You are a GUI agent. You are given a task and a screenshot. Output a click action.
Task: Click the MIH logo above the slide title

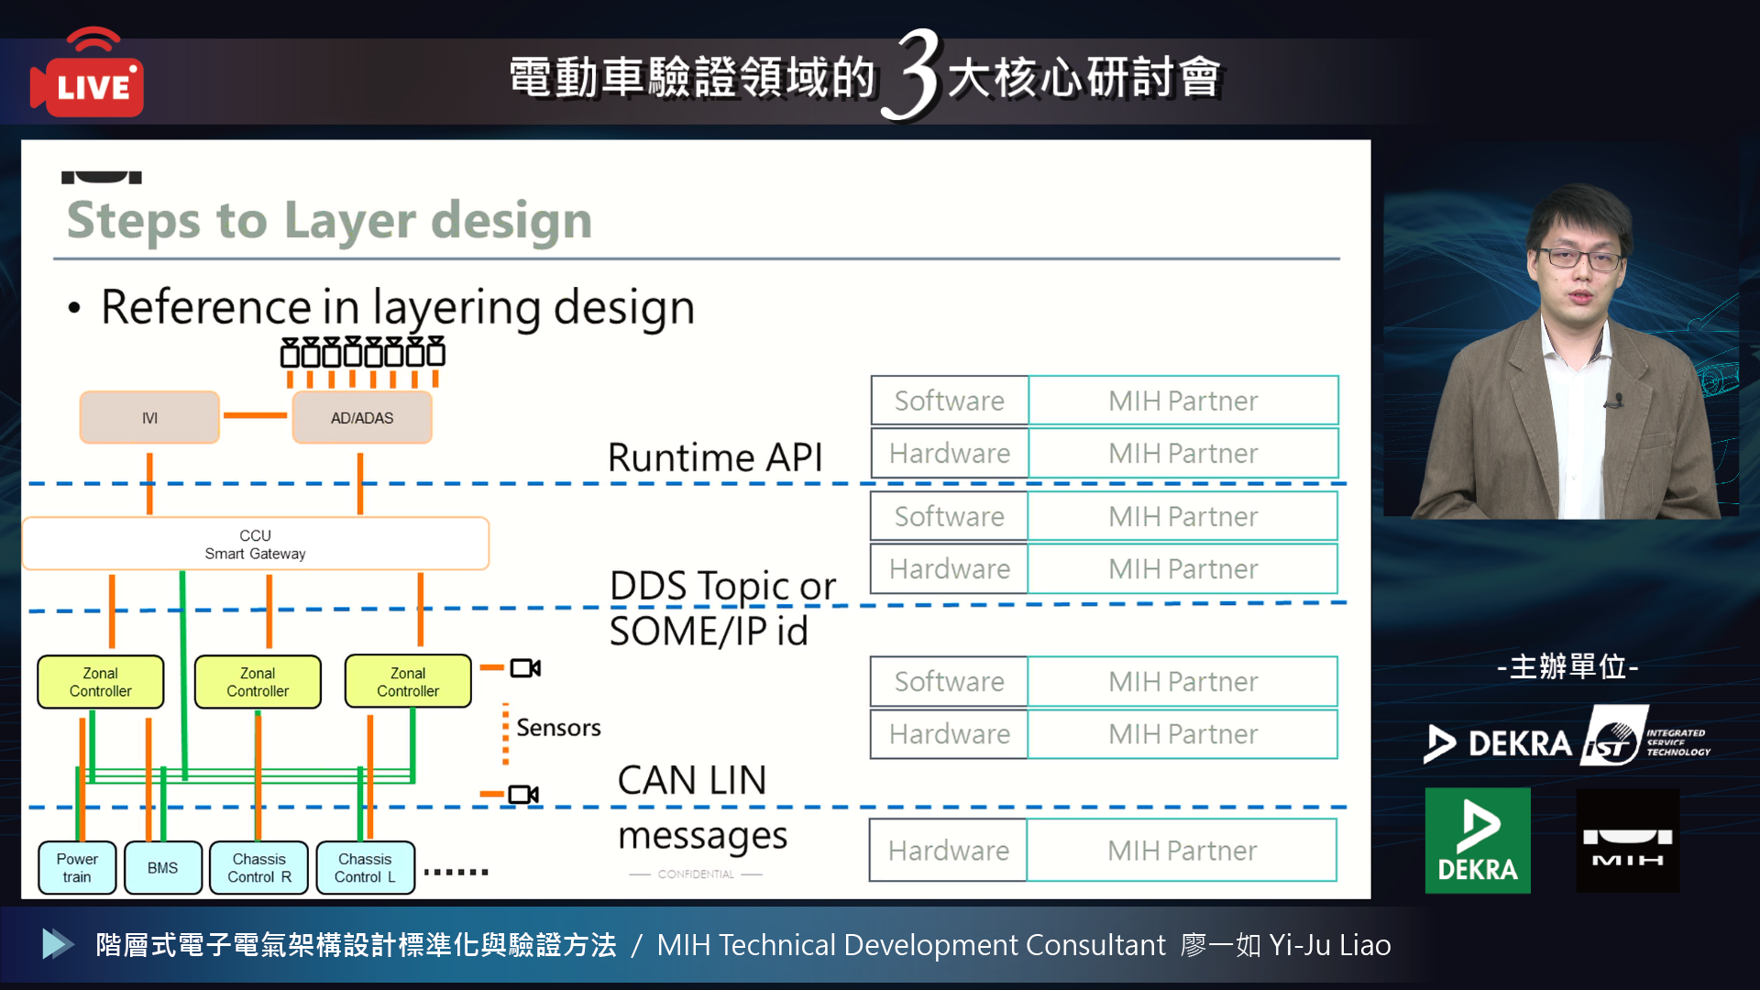click(102, 177)
